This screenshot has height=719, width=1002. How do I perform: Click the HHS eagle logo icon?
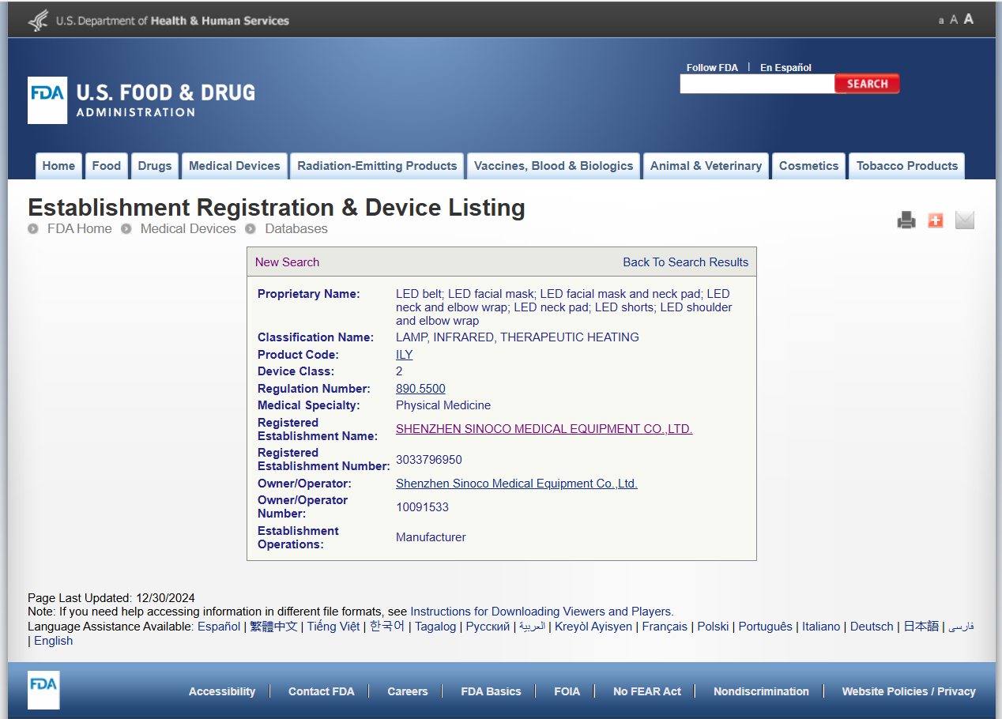(38, 21)
